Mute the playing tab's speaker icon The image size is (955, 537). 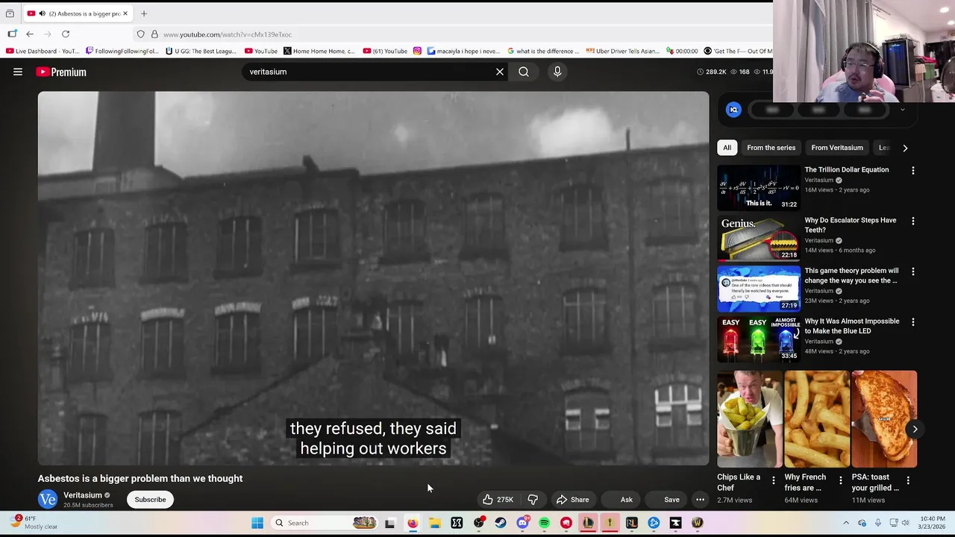click(x=41, y=13)
